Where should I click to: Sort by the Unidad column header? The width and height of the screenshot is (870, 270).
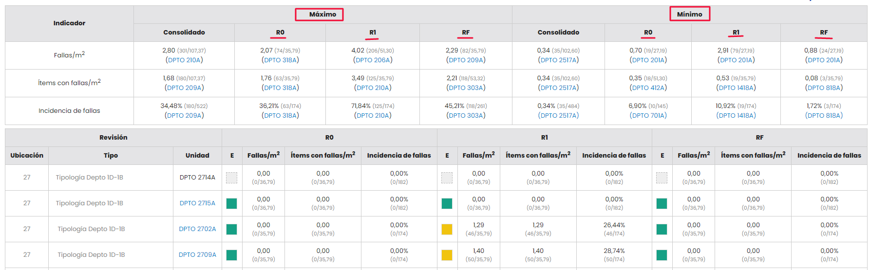pyautogui.click(x=197, y=156)
